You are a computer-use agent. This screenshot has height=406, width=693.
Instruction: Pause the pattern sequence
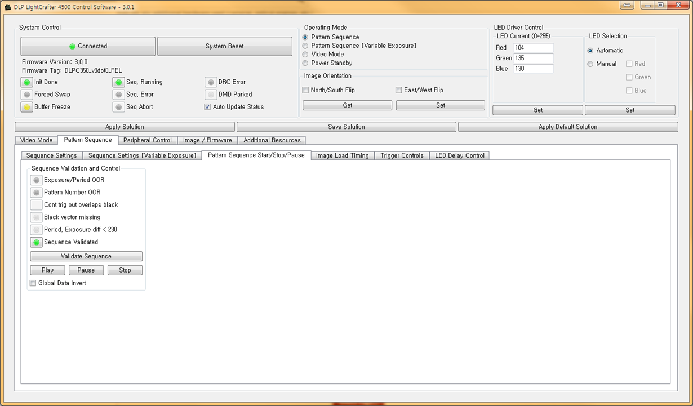pos(86,270)
